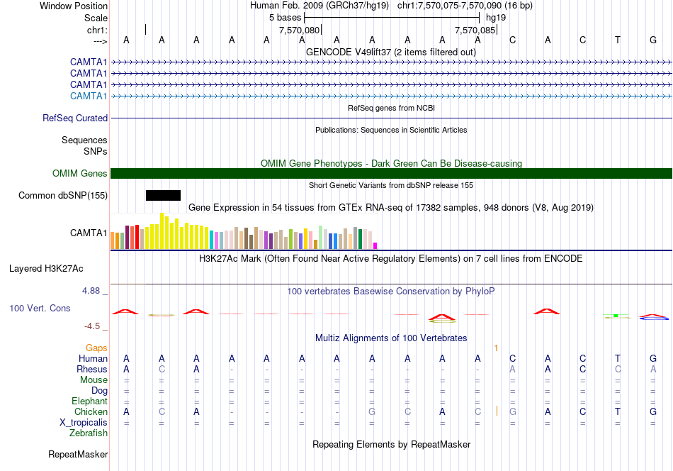Click the G in the Chicken row under column 8
673x471 pixels.
point(372,411)
